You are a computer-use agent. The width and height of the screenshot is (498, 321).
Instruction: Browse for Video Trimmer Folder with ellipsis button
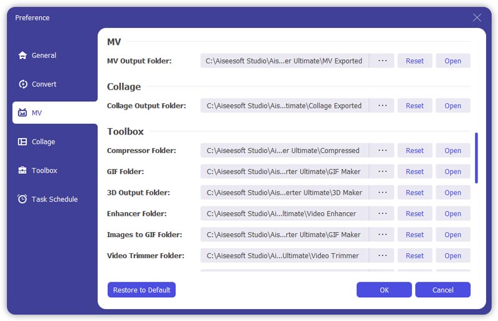pos(382,256)
